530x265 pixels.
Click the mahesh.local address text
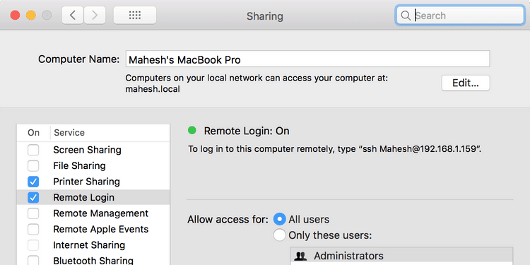pos(153,89)
